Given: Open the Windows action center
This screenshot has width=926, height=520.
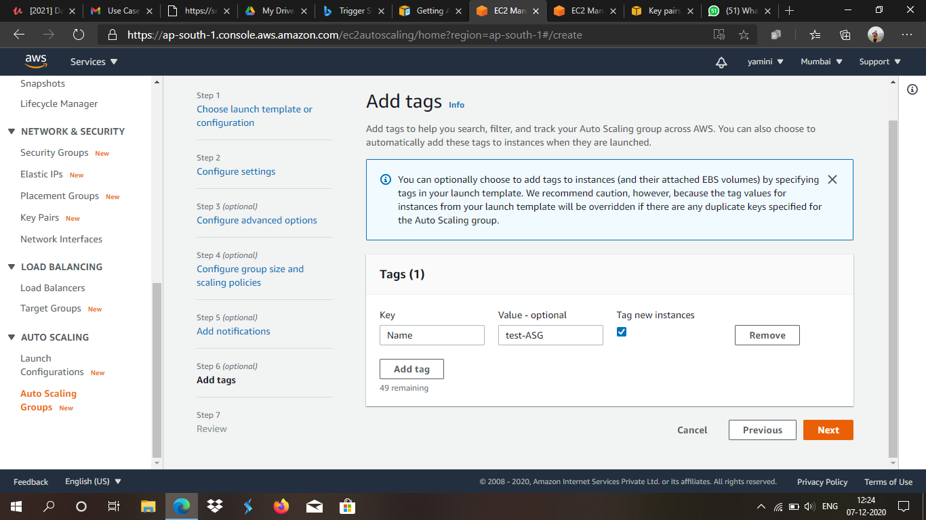Looking at the screenshot, I should [x=903, y=506].
